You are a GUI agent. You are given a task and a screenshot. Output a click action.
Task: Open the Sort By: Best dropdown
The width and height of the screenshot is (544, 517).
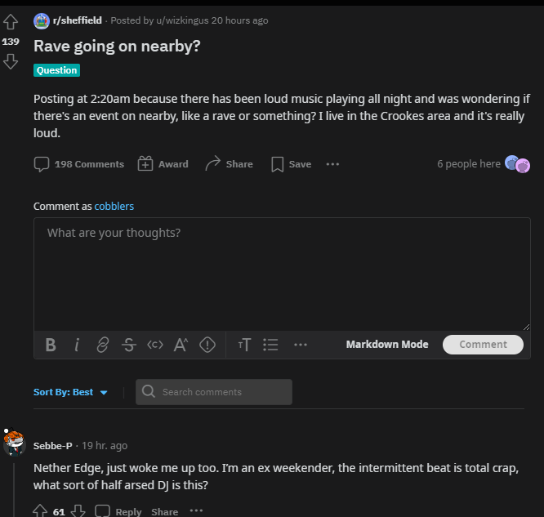71,392
